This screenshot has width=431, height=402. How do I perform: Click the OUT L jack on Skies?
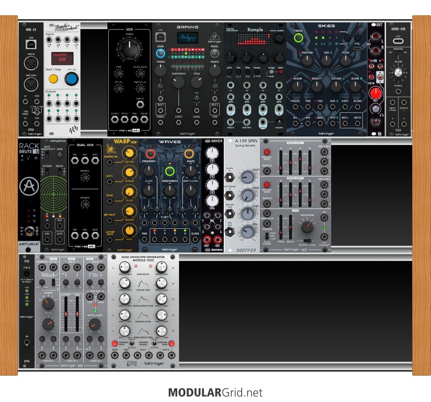[345, 124]
